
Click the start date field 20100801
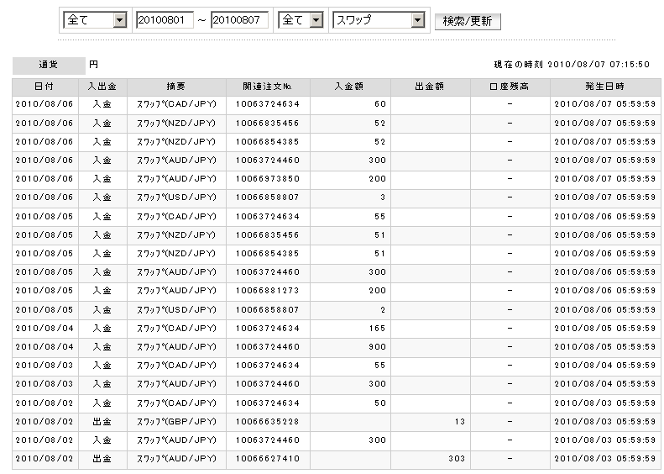(x=164, y=20)
